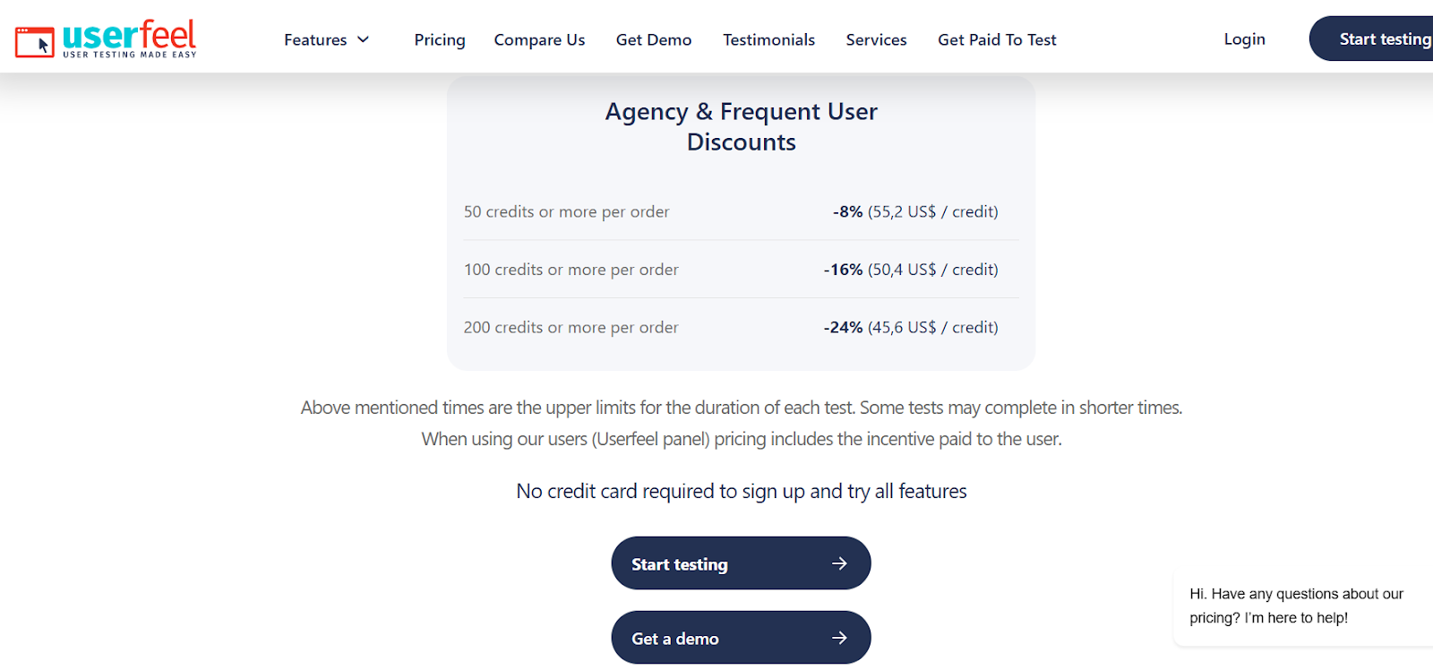Screen dimensions: 1433x670
Task: Open the Pricing menu item
Action: [440, 39]
